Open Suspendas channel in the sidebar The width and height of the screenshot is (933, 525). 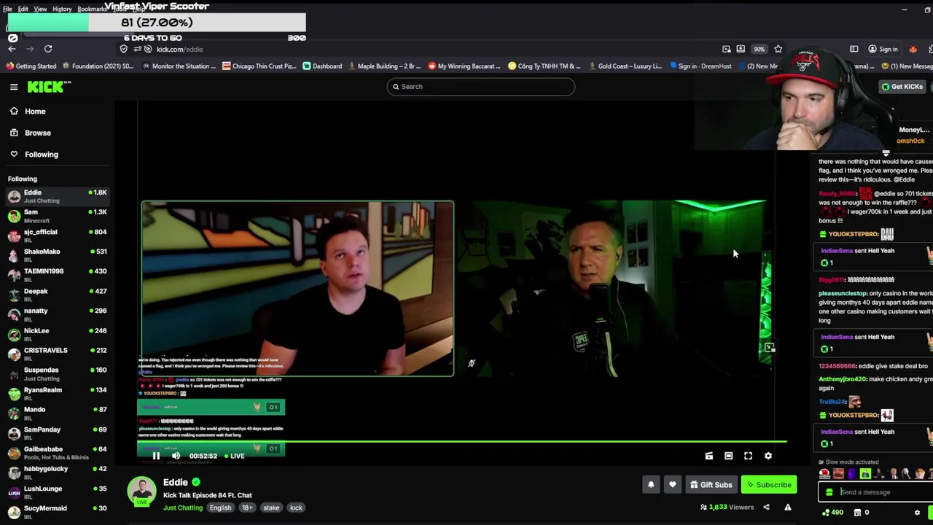(x=57, y=374)
